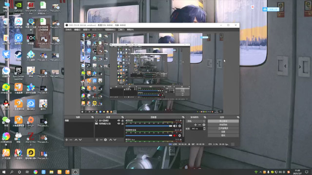This screenshot has width=312, height=175.
Task: Open the Help menu in OBS
Action: (130, 30)
